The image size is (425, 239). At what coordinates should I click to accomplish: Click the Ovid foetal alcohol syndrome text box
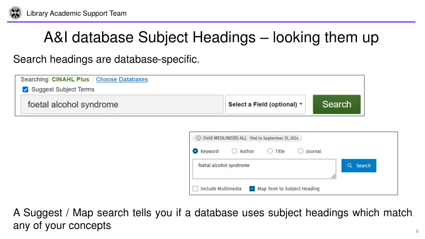pyautogui.click(x=264, y=169)
